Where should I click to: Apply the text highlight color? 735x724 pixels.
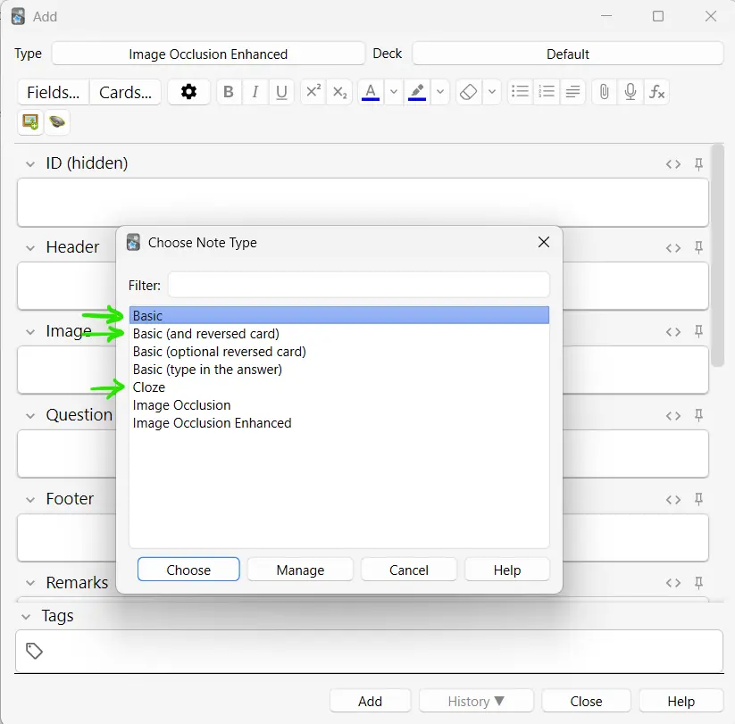click(417, 92)
